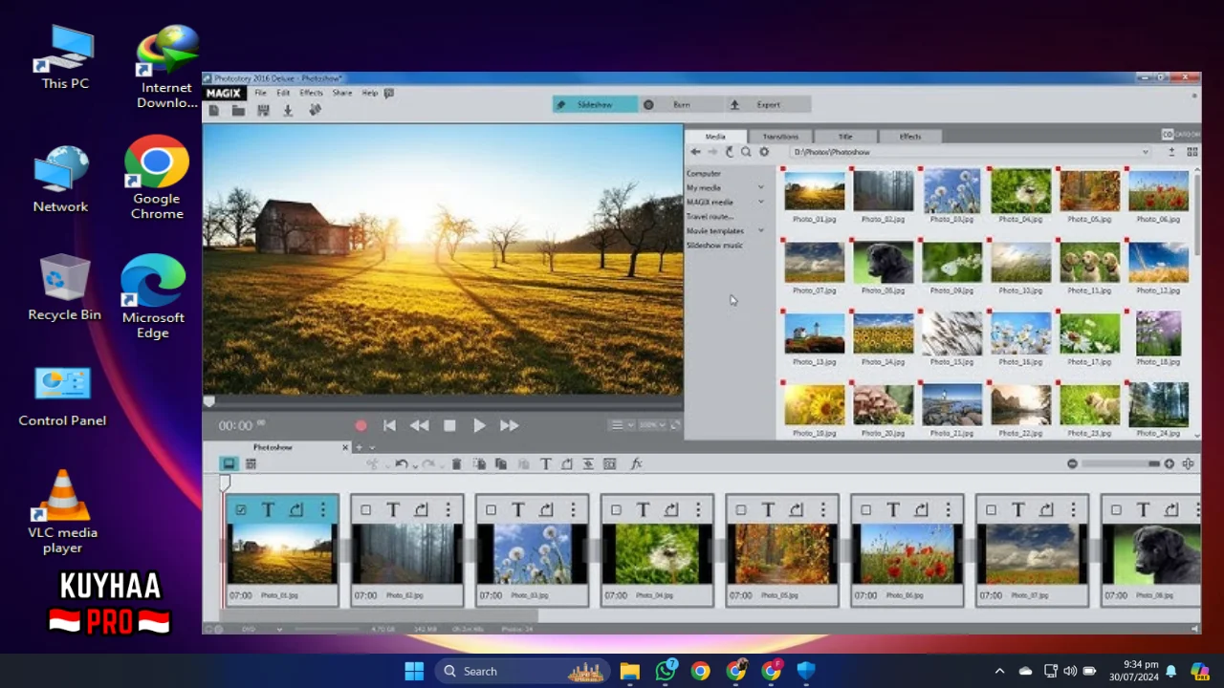1224x688 pixels.
Task: Delete selection with the trash can icon
Action: (456, 463)
